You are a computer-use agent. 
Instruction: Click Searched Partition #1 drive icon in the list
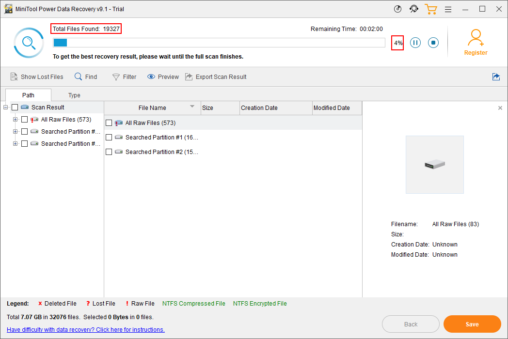[x=119, y=137]
